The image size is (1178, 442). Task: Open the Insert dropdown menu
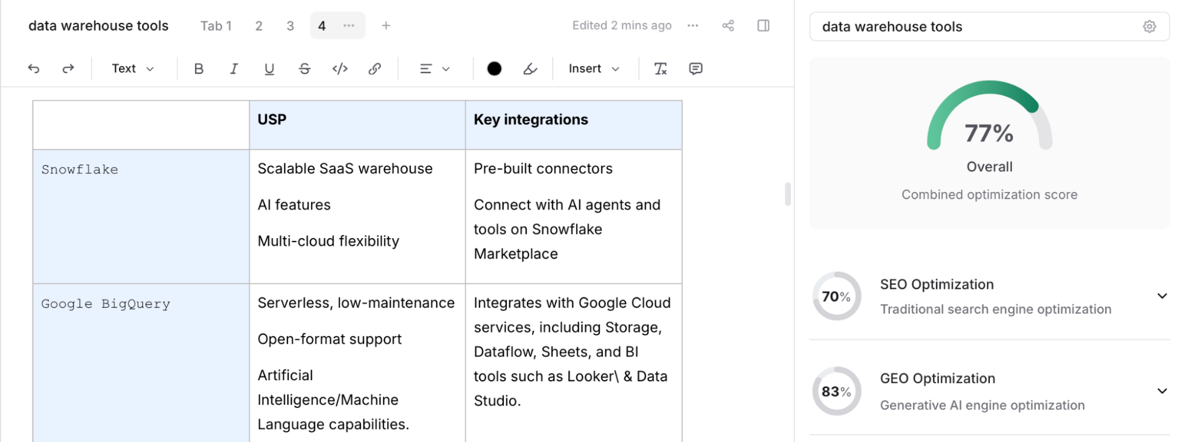(593, 69)
